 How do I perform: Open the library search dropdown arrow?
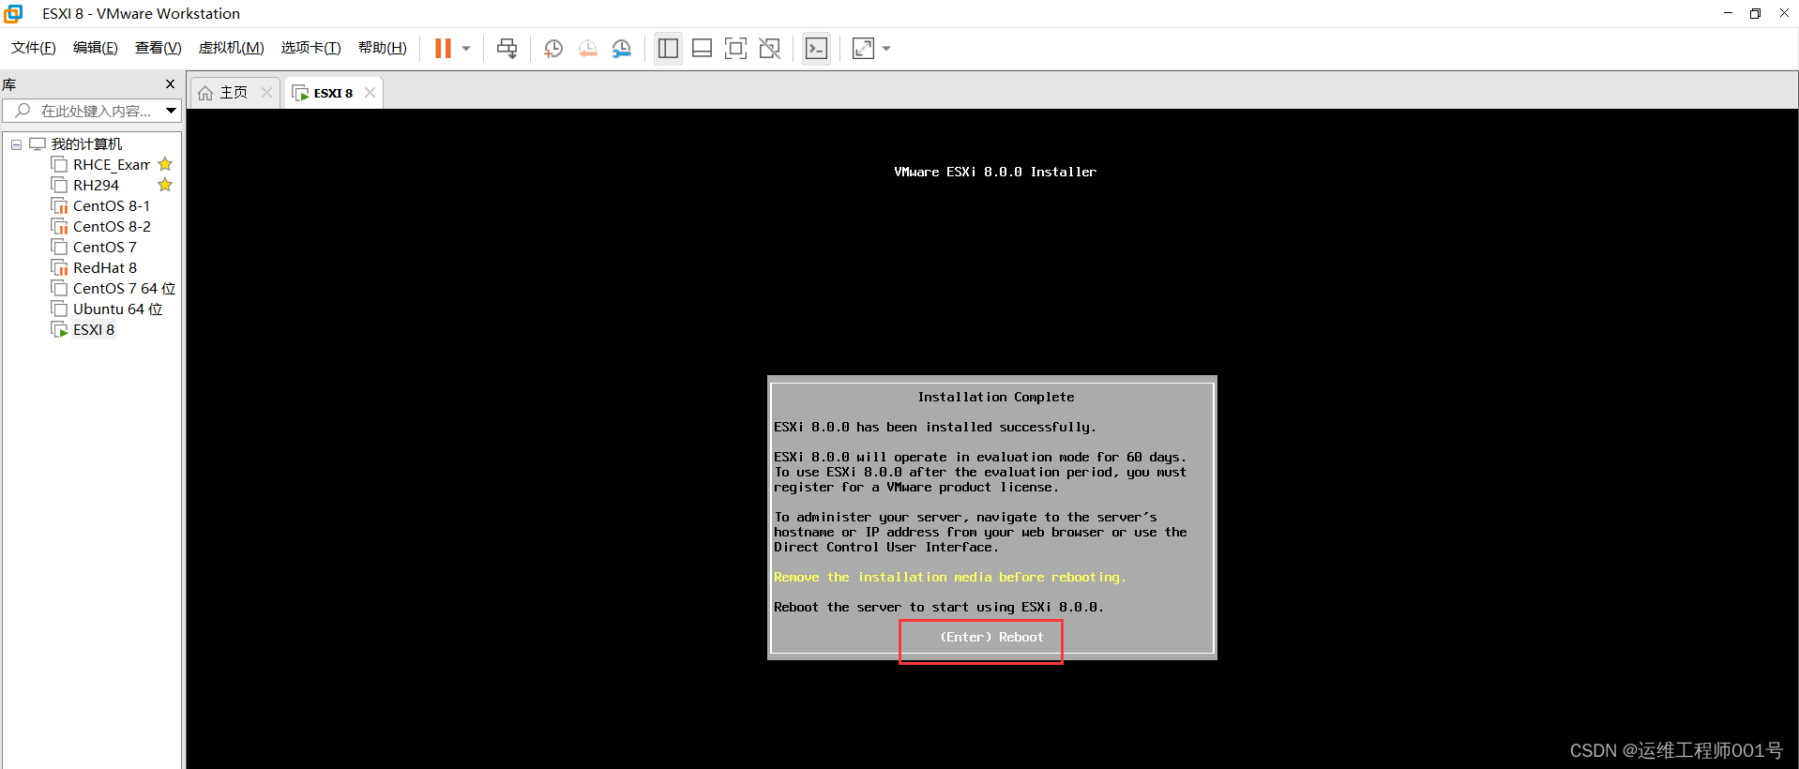172,111
